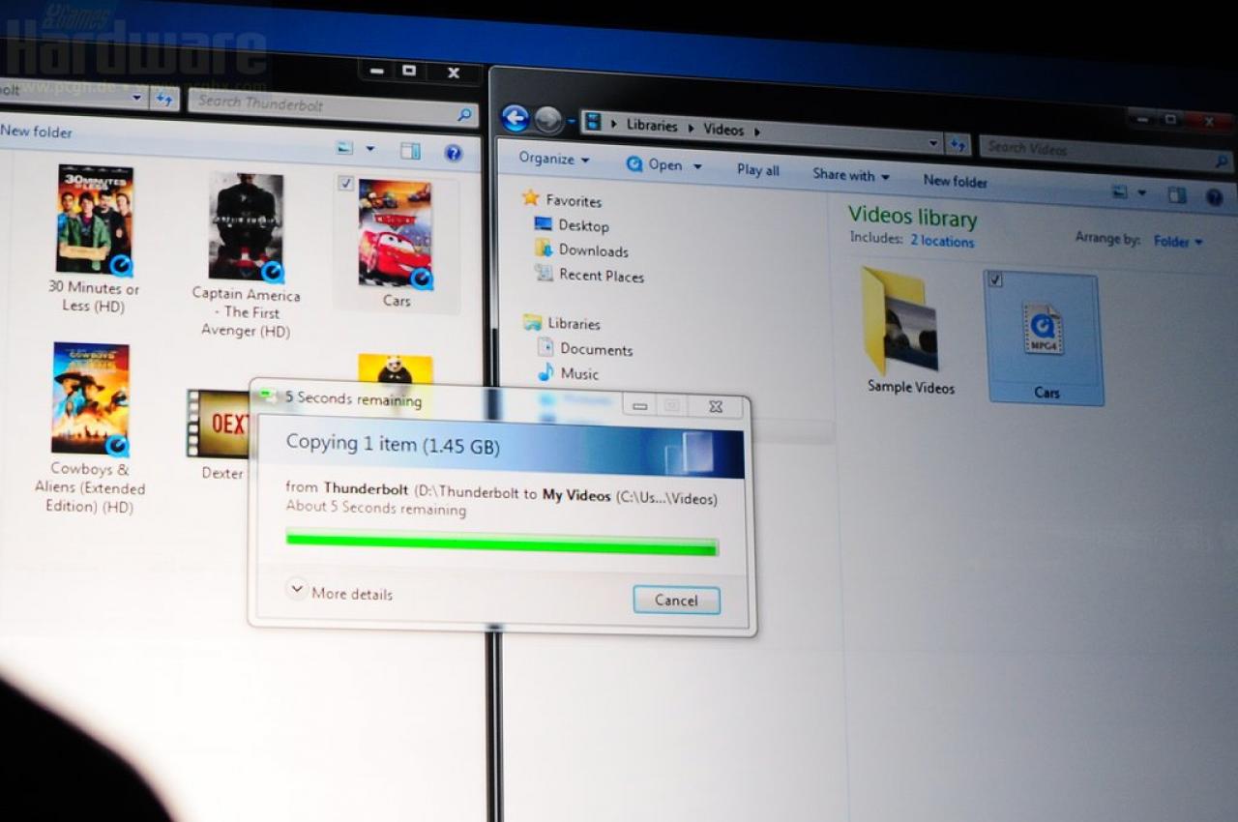Click change view icon in Videos window

(x=1120, y=192)
